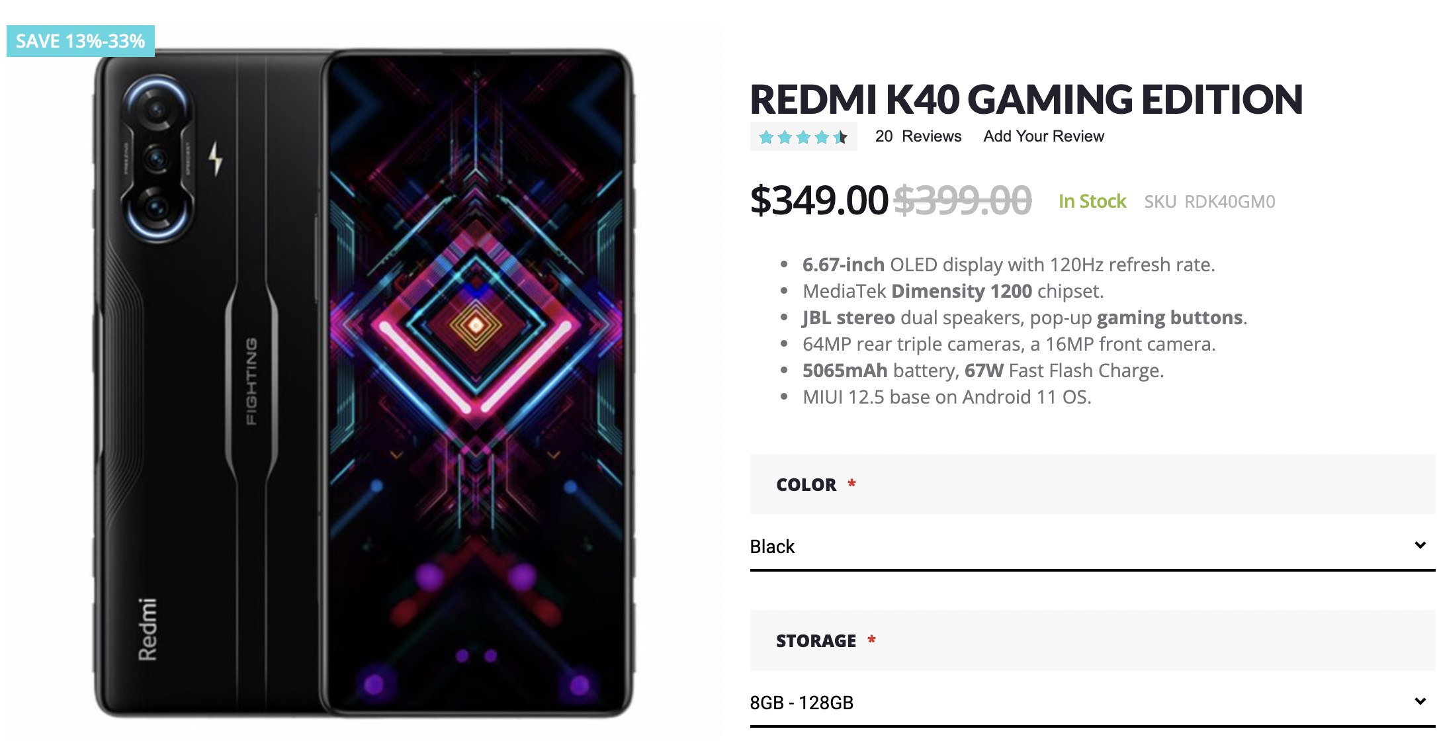Click the FIGHTING text on the phone back
The image size is (1437, 741).
tap(251, 381)
